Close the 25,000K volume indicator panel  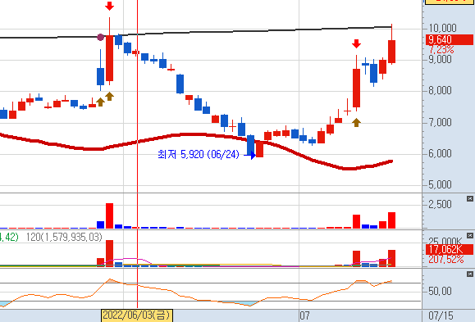[469, 235]
